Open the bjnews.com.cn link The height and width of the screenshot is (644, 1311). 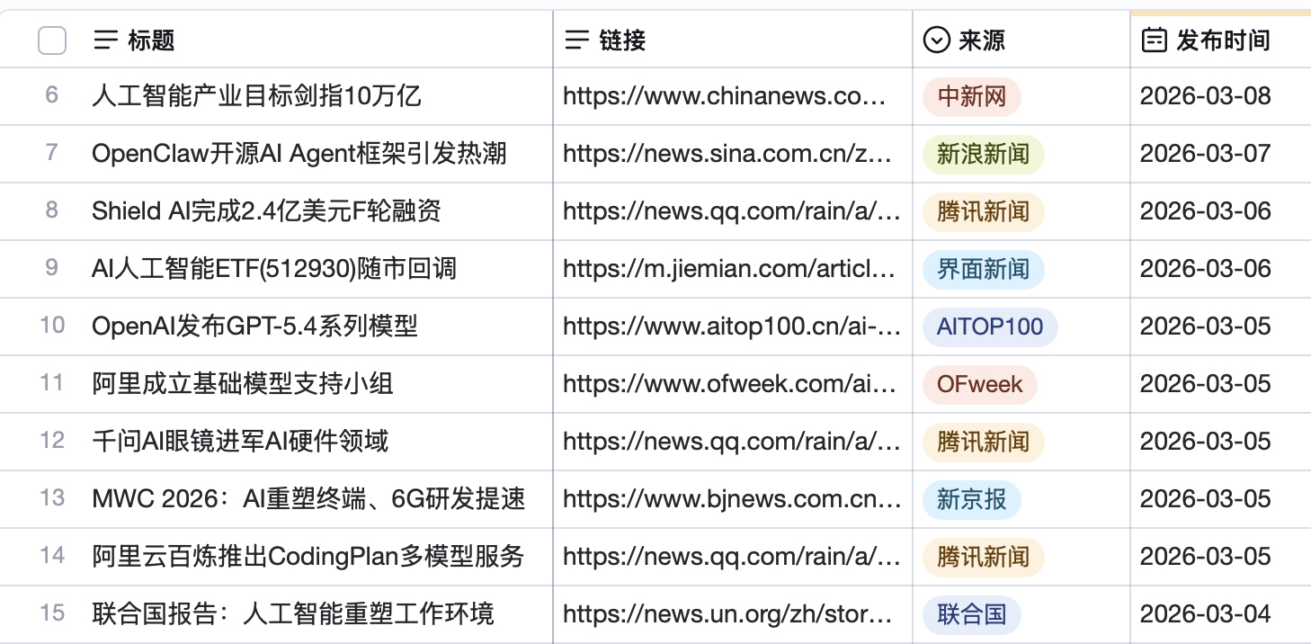click(732, 498)
